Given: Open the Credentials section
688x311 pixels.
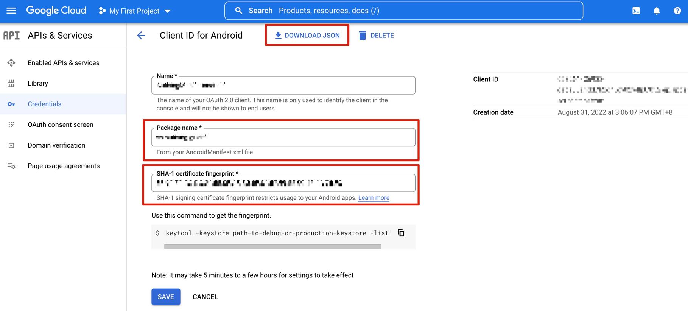Looking at the screenshot, I should [44, 104].
